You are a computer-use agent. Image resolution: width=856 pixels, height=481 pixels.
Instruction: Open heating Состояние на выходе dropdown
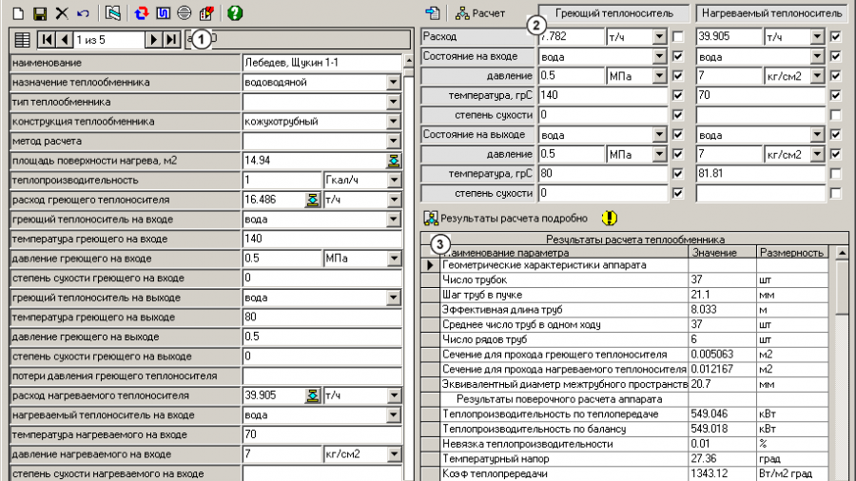pyautogui.click(x=659, y=135)
